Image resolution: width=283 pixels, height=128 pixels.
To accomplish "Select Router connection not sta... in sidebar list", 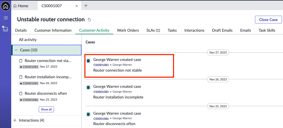I will pos(48,61).
